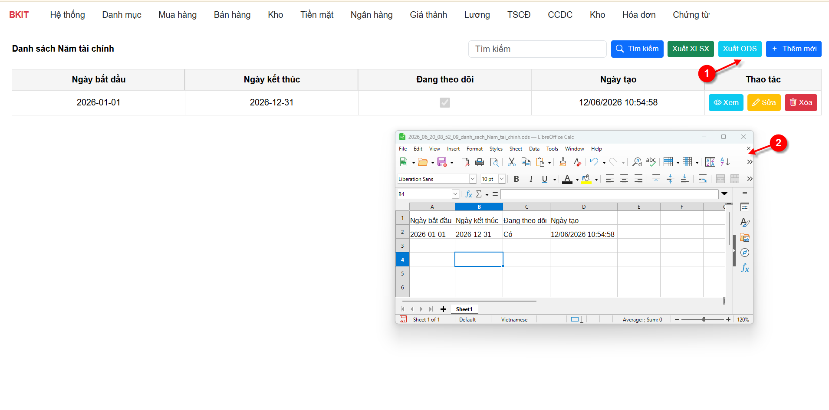Open Find & Replace icon

coord(637,162)
